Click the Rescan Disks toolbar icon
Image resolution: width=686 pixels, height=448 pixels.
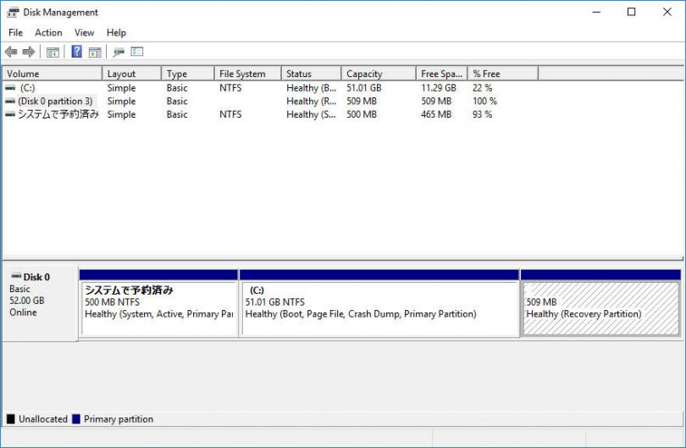pos(119,53)
